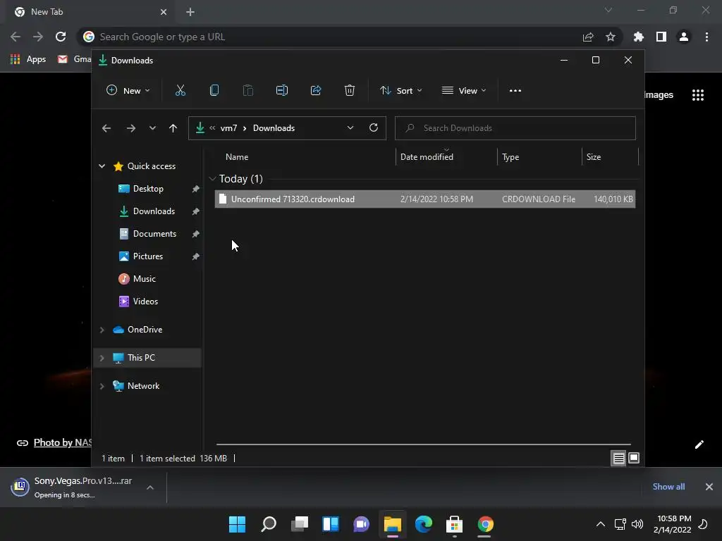The image size is (722, 541).
Task: Collapse the Today (1) group
Action: click(212, 178)
